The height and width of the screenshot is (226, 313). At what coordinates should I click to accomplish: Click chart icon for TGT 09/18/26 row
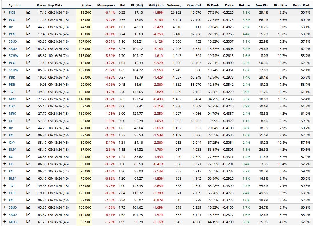pos(28,92)
